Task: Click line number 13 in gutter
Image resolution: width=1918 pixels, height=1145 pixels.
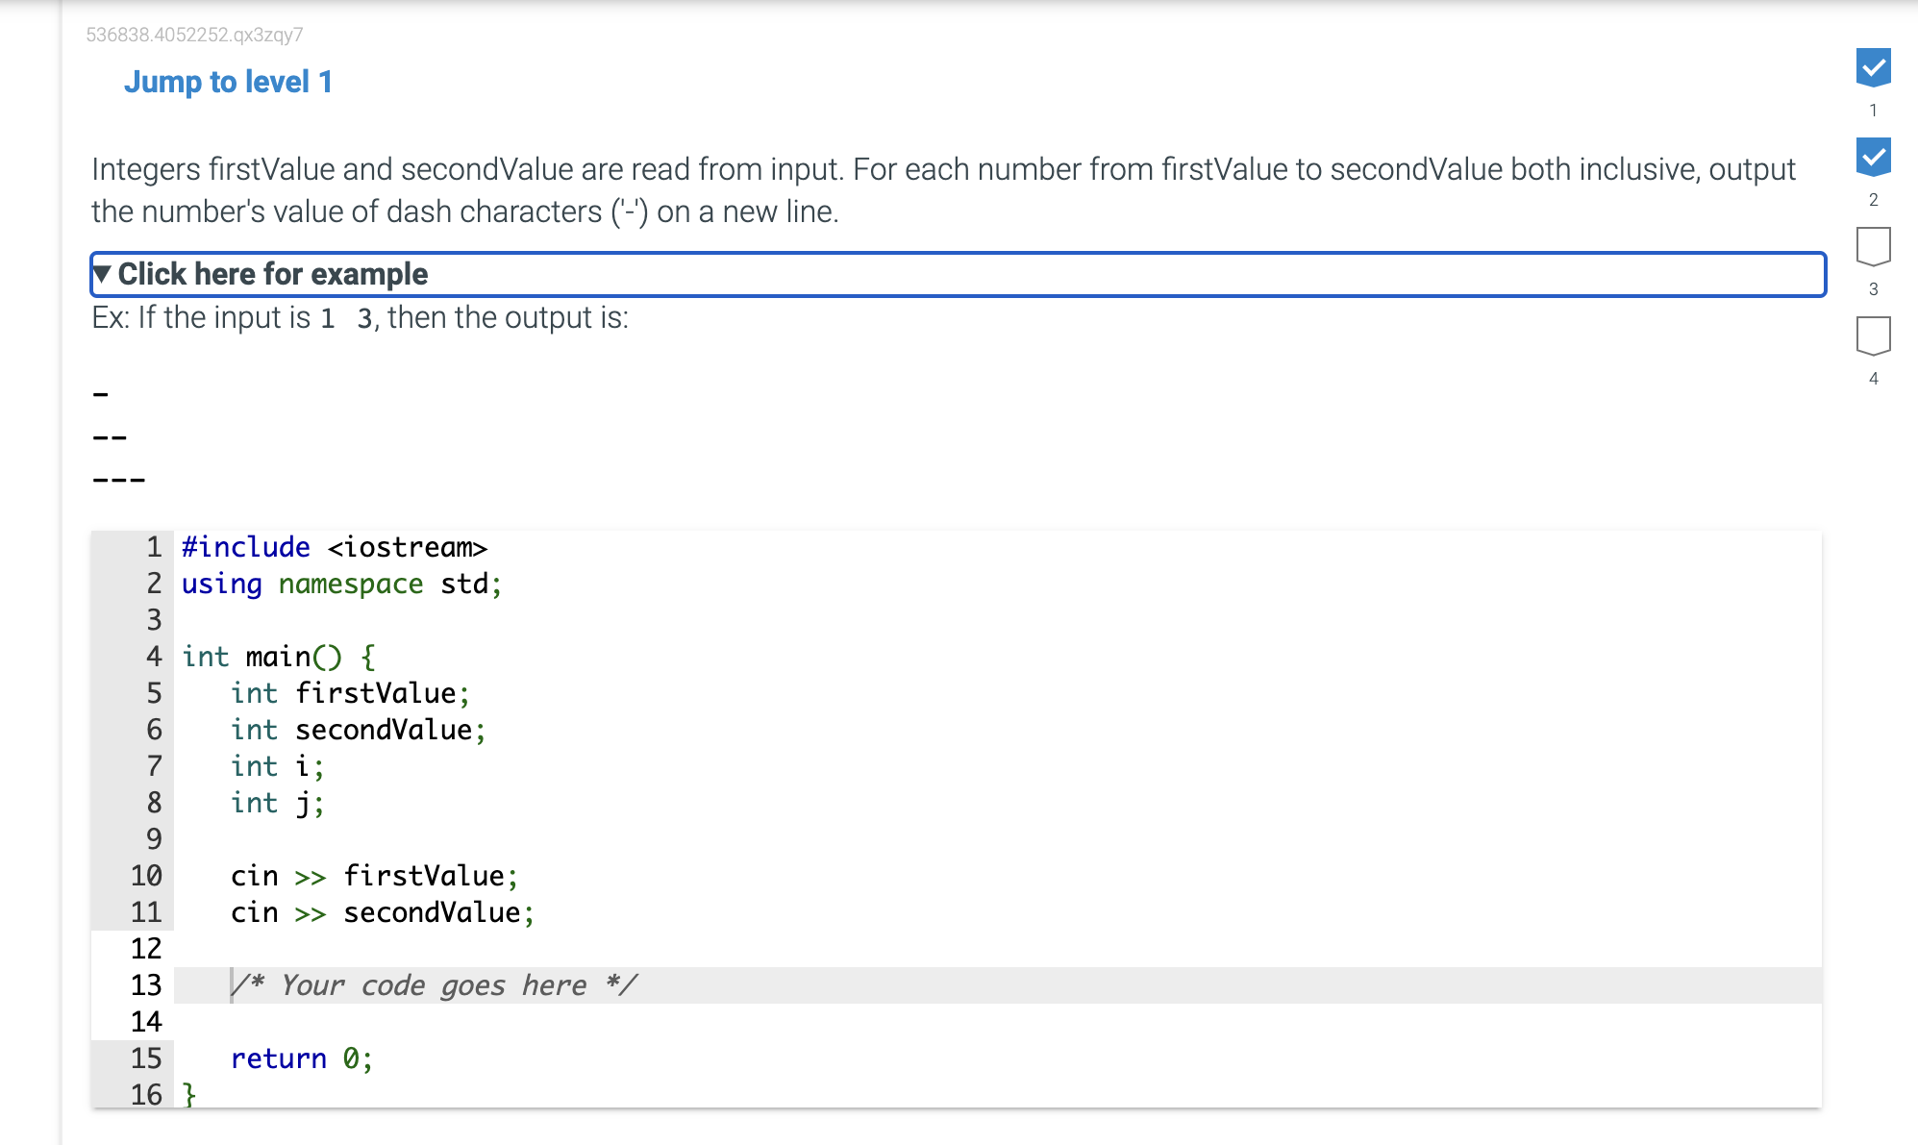Action: 146,985
